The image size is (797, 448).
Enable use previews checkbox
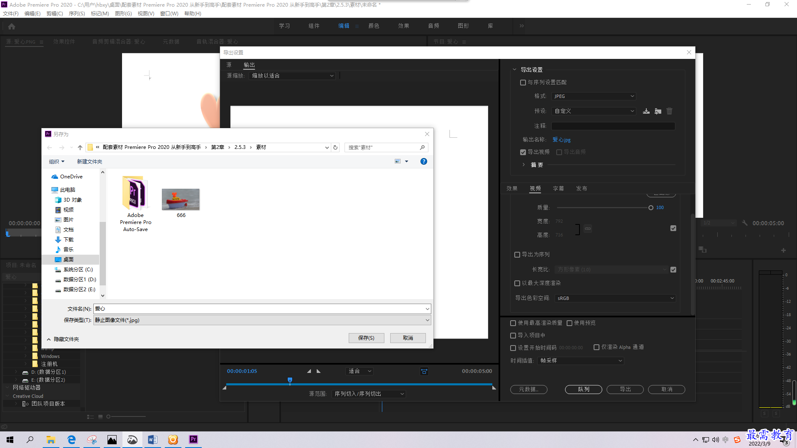[570, 323]
